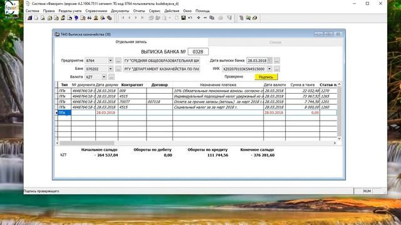Click the Favorit desktop shortcut icon
This screenshot has height=225, width=401.
[12, 9]
